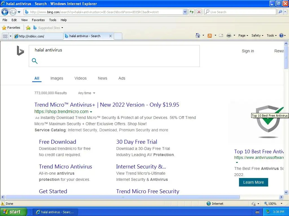This screenshot has width=289, height=216.
Task: Click the green checkmark shield image
Action: (x=268, y=121)
